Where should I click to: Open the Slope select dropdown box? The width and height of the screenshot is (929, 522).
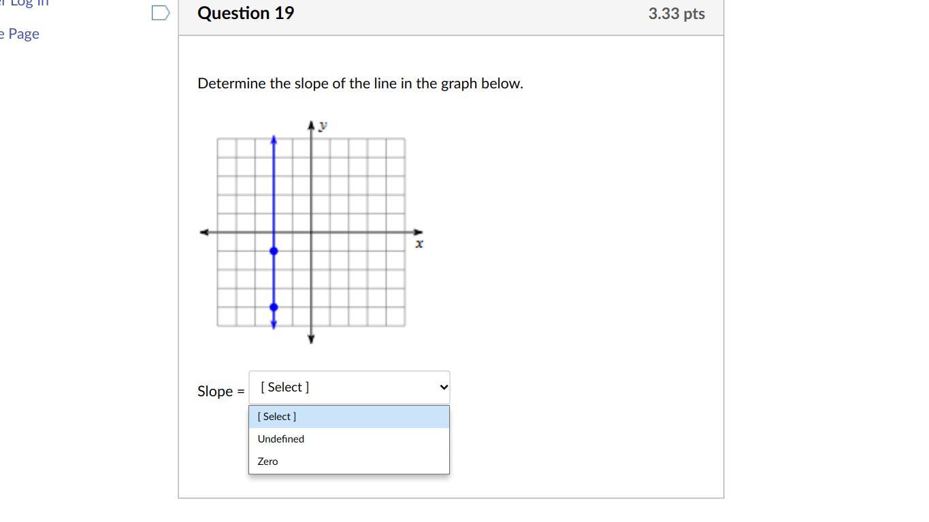348,387
